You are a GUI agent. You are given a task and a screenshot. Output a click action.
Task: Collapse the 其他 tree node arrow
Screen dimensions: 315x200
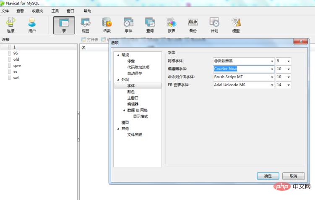[x=118, y=129]
